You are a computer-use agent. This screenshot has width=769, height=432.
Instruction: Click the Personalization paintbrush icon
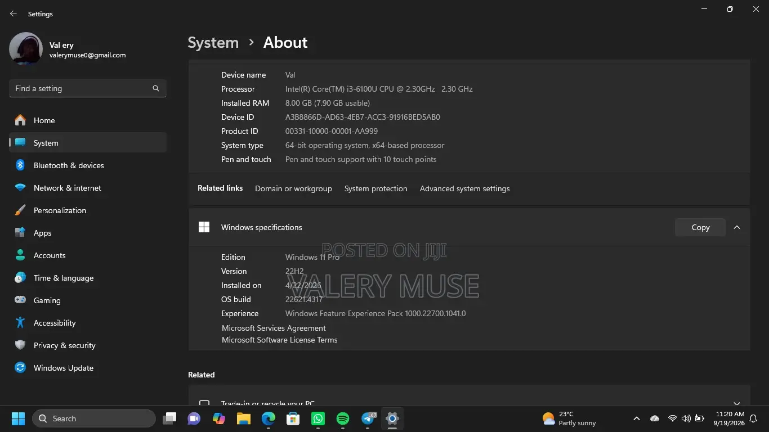click(20, 210)
